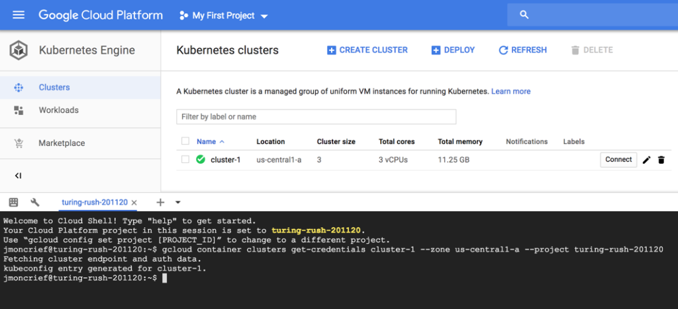This screenshot has height=309, width=678.
Task: Click the CREATE CLUSTER button
Action: coord(367,50)
